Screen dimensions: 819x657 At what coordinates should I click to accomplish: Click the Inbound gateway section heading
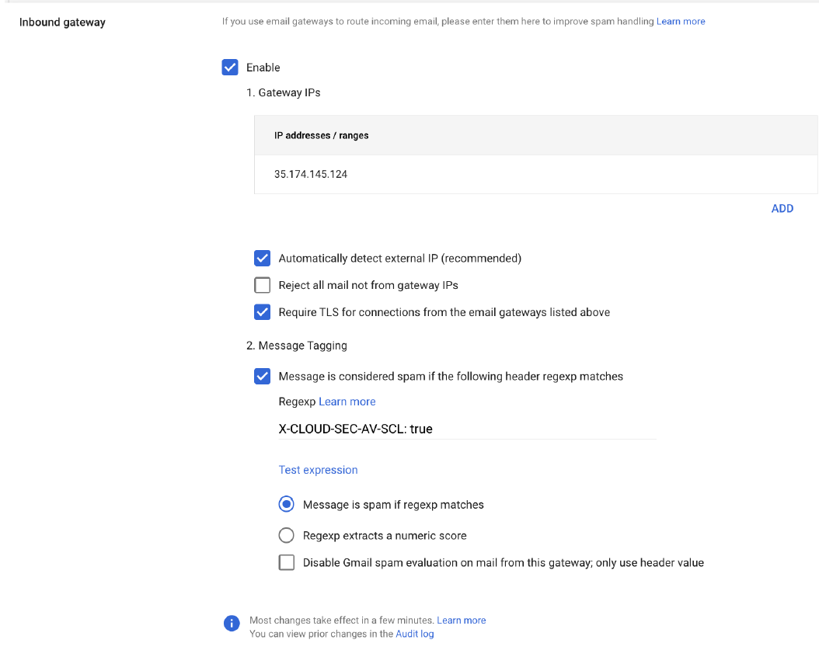tap(62, 22)
